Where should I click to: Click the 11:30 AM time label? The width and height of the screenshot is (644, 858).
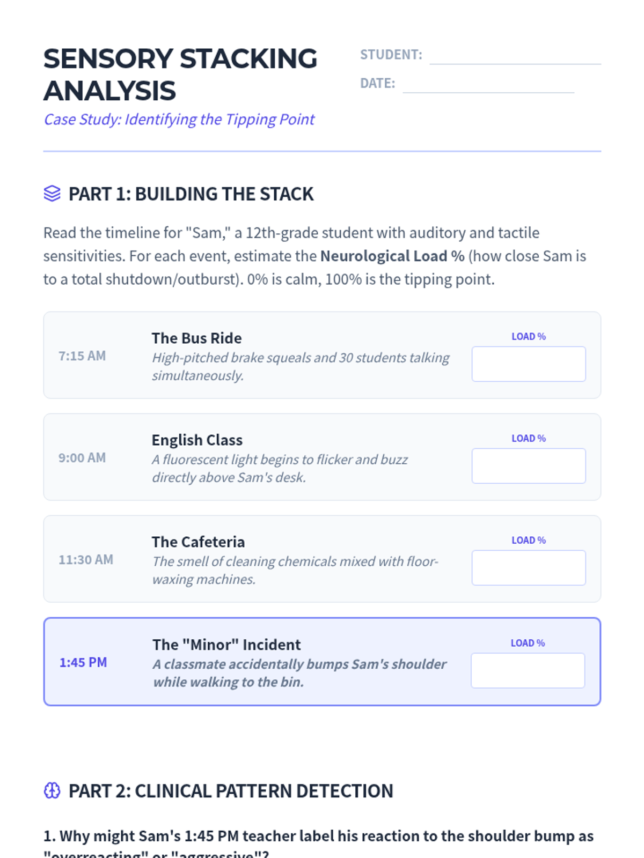click(x=86, y=559)
